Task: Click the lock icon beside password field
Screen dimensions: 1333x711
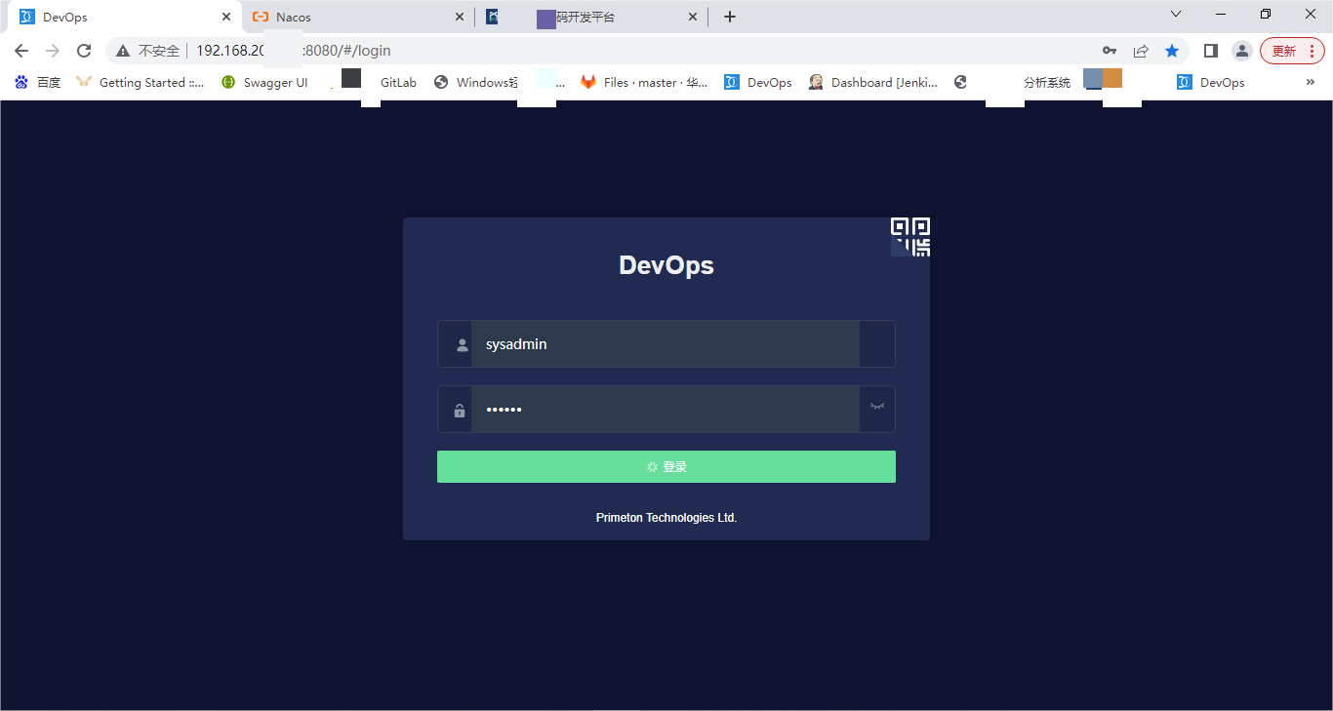Action: pos(460,411)
